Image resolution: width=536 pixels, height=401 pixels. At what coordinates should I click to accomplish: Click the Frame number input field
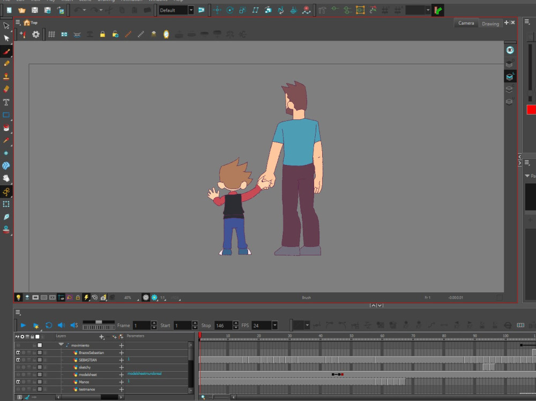coord(141,326)
